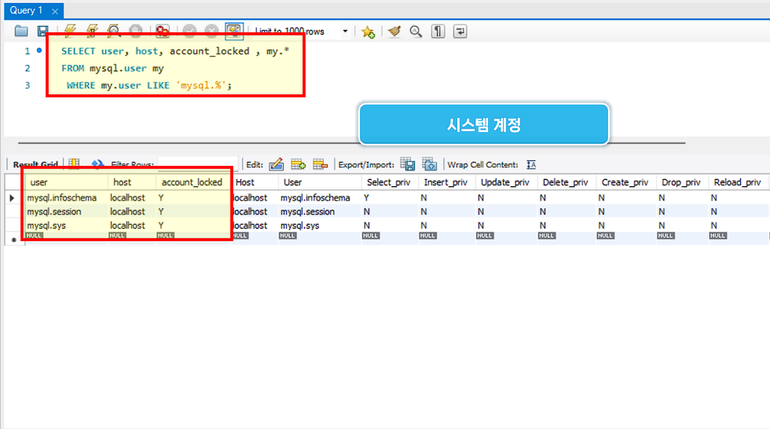Select the Result Grid label
Screen dimensions: 770x429
click(35, 164)
